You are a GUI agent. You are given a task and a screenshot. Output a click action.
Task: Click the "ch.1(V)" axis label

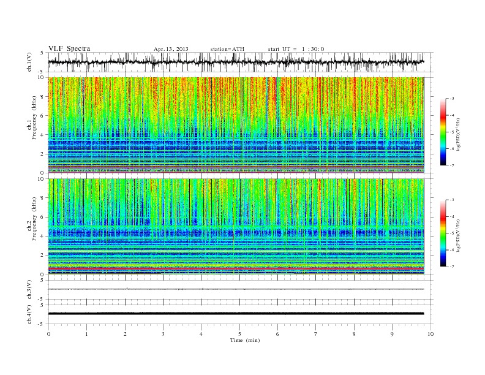pyautogui.click(x=29, y=63)
